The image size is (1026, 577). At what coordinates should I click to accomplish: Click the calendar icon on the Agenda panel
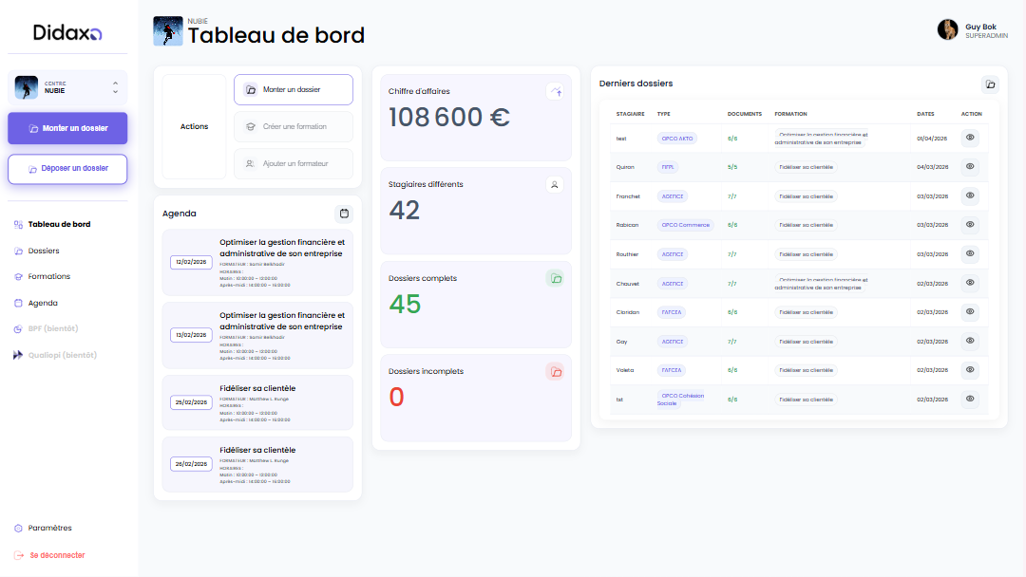(344, 214)
